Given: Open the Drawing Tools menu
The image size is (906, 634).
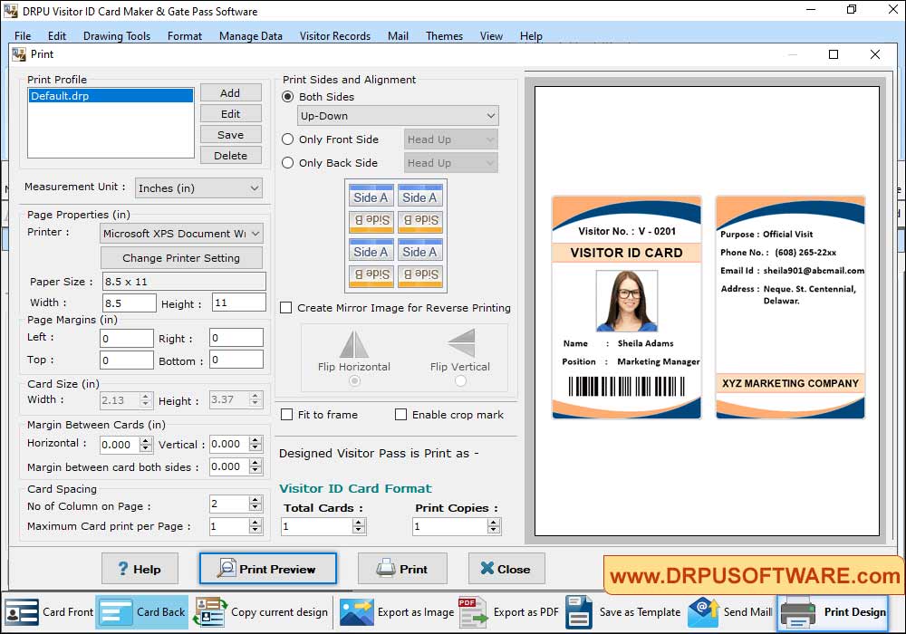Looking at the screenshot, I should (x=117, y=36).
